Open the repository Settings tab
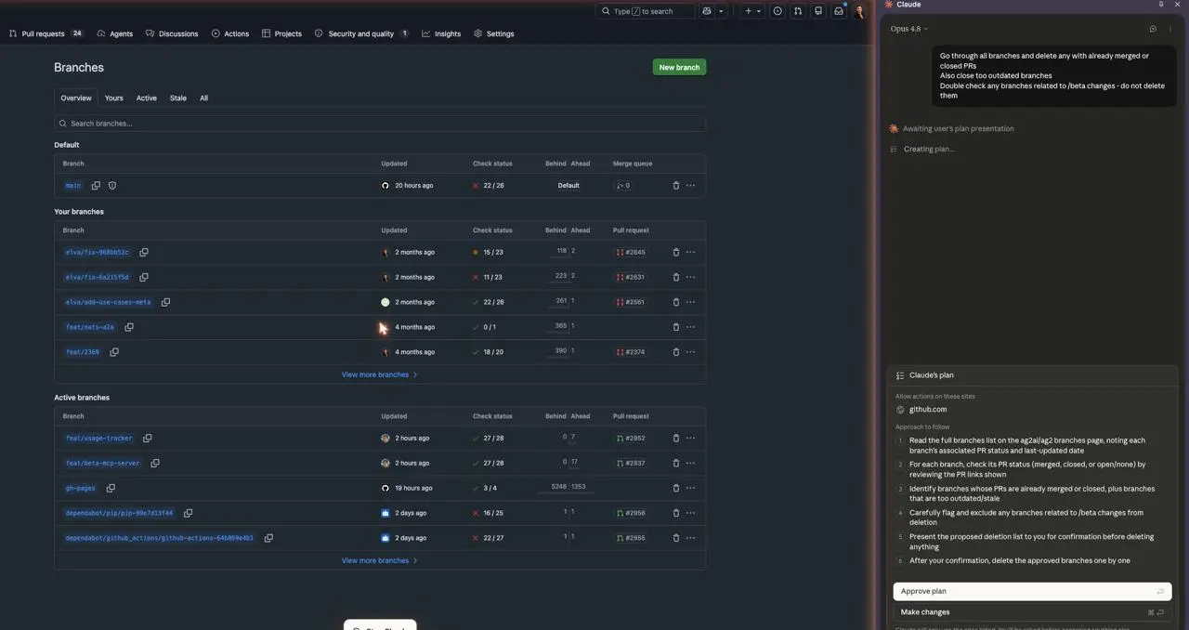 pos(493,33)
